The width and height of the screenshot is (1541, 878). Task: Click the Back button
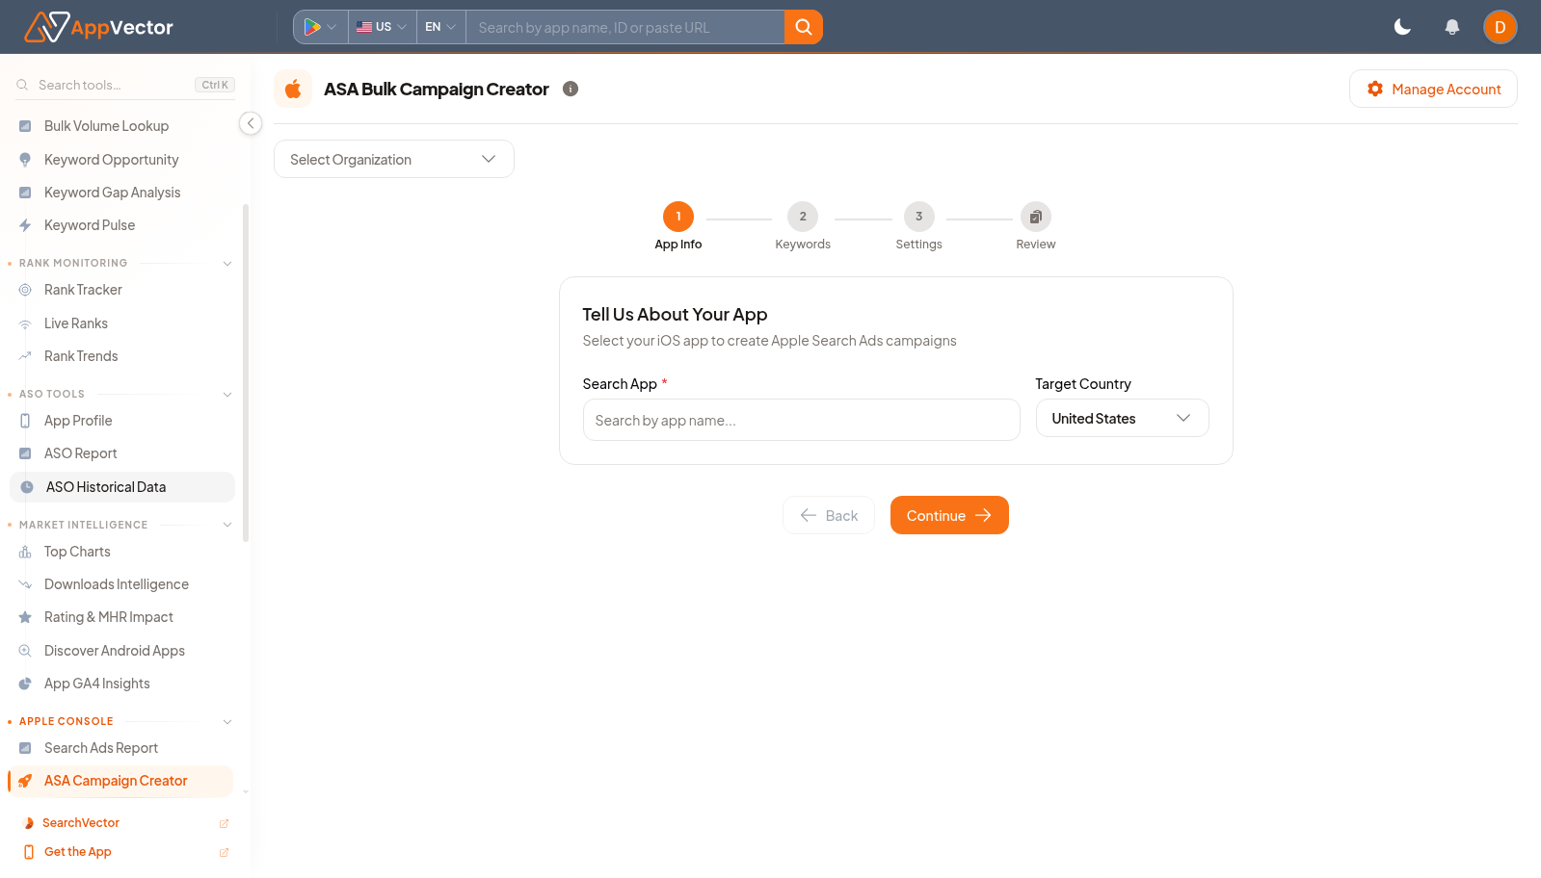tap(829, 515)
